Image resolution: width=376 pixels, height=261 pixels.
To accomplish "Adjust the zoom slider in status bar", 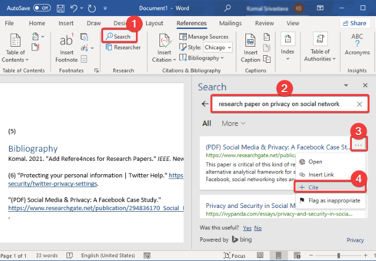I will pos(338,256).
